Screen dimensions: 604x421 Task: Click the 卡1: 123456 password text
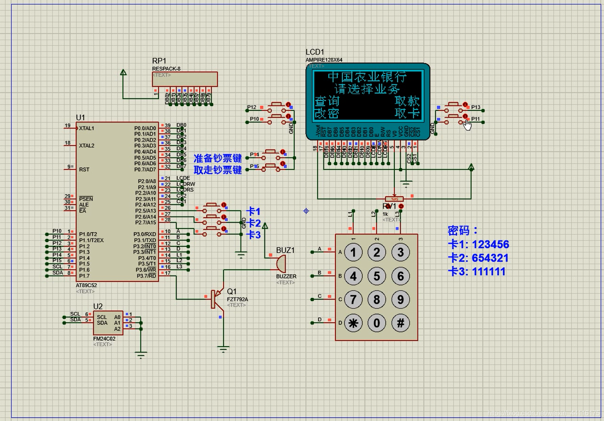click(x=479, y=244)
